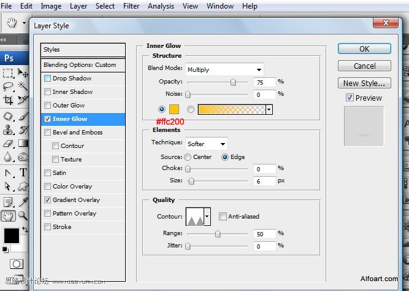Select the Rectangular Marquee tool
This screenshot has height=291, width=409.
(8, 73)
